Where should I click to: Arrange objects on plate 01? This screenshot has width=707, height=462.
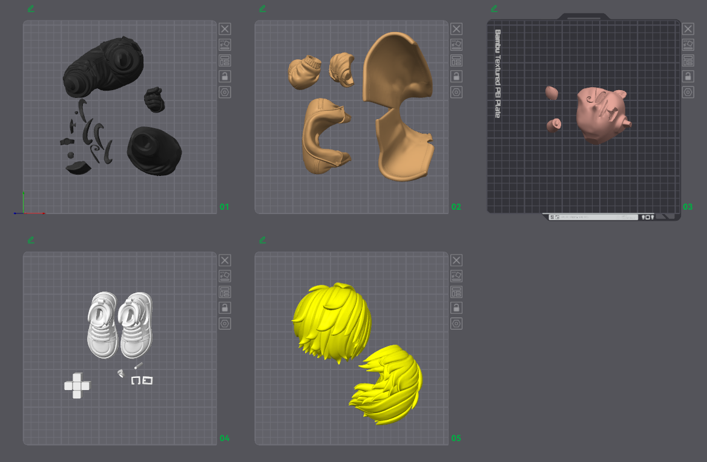(x=225, y=60)
